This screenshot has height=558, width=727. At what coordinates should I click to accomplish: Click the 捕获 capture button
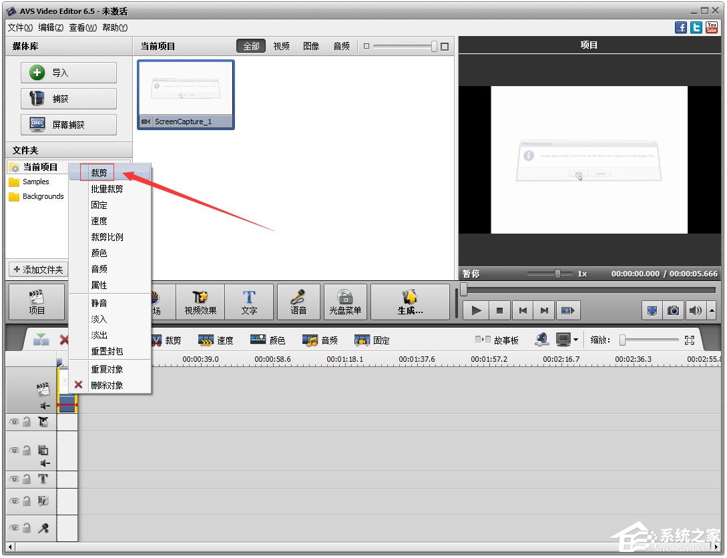point(69,99)
